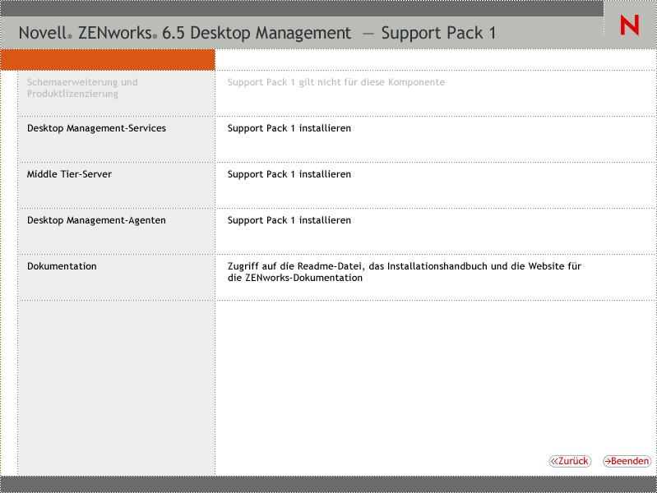
Task: Select Desktop Management-Services menu item
Action: 96,128
